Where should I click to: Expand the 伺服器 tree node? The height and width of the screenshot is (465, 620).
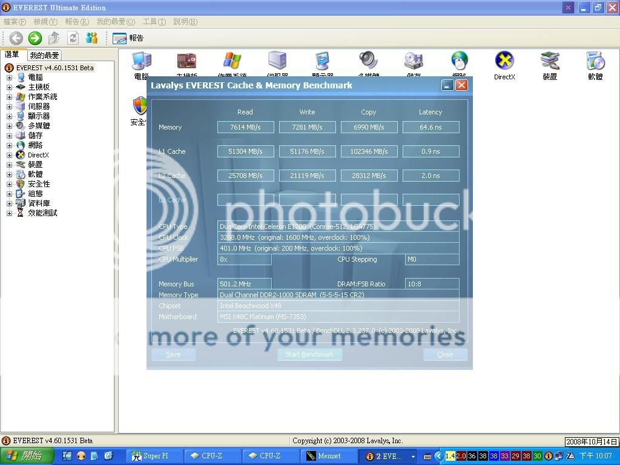tap(9, 107)
